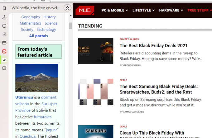Open the Window panel icon
This screenshot has width=212, height=138.
pos(4,43)
